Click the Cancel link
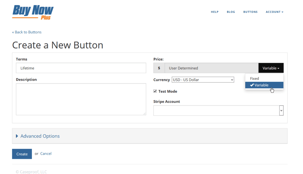 click(x=46, y=154)
